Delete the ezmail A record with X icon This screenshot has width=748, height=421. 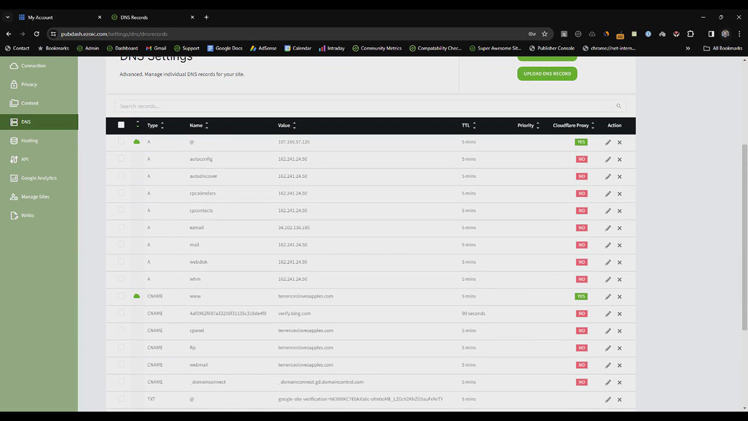coord(619,228)
